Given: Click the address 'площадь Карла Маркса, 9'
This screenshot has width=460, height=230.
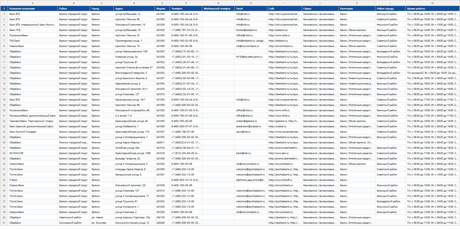Looking at the screenshot, I should coord(134,169).
